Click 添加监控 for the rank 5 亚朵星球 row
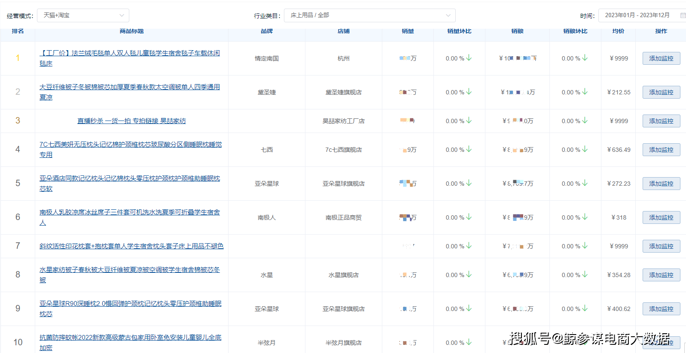The width and height of the screenshot is (686, 353). click(661, 184)
